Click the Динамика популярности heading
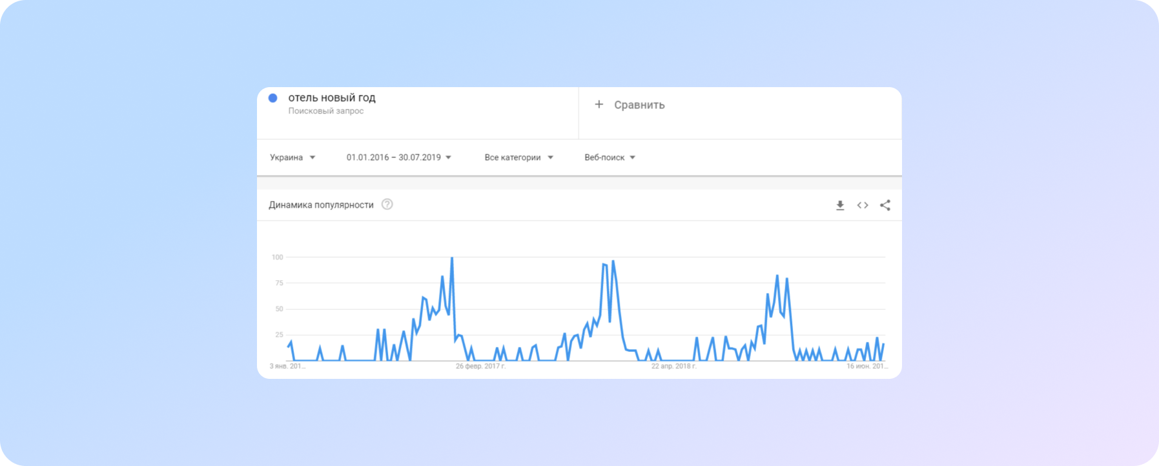The width and height of the screenshot is (1159, 466). (x=321, y=205)
